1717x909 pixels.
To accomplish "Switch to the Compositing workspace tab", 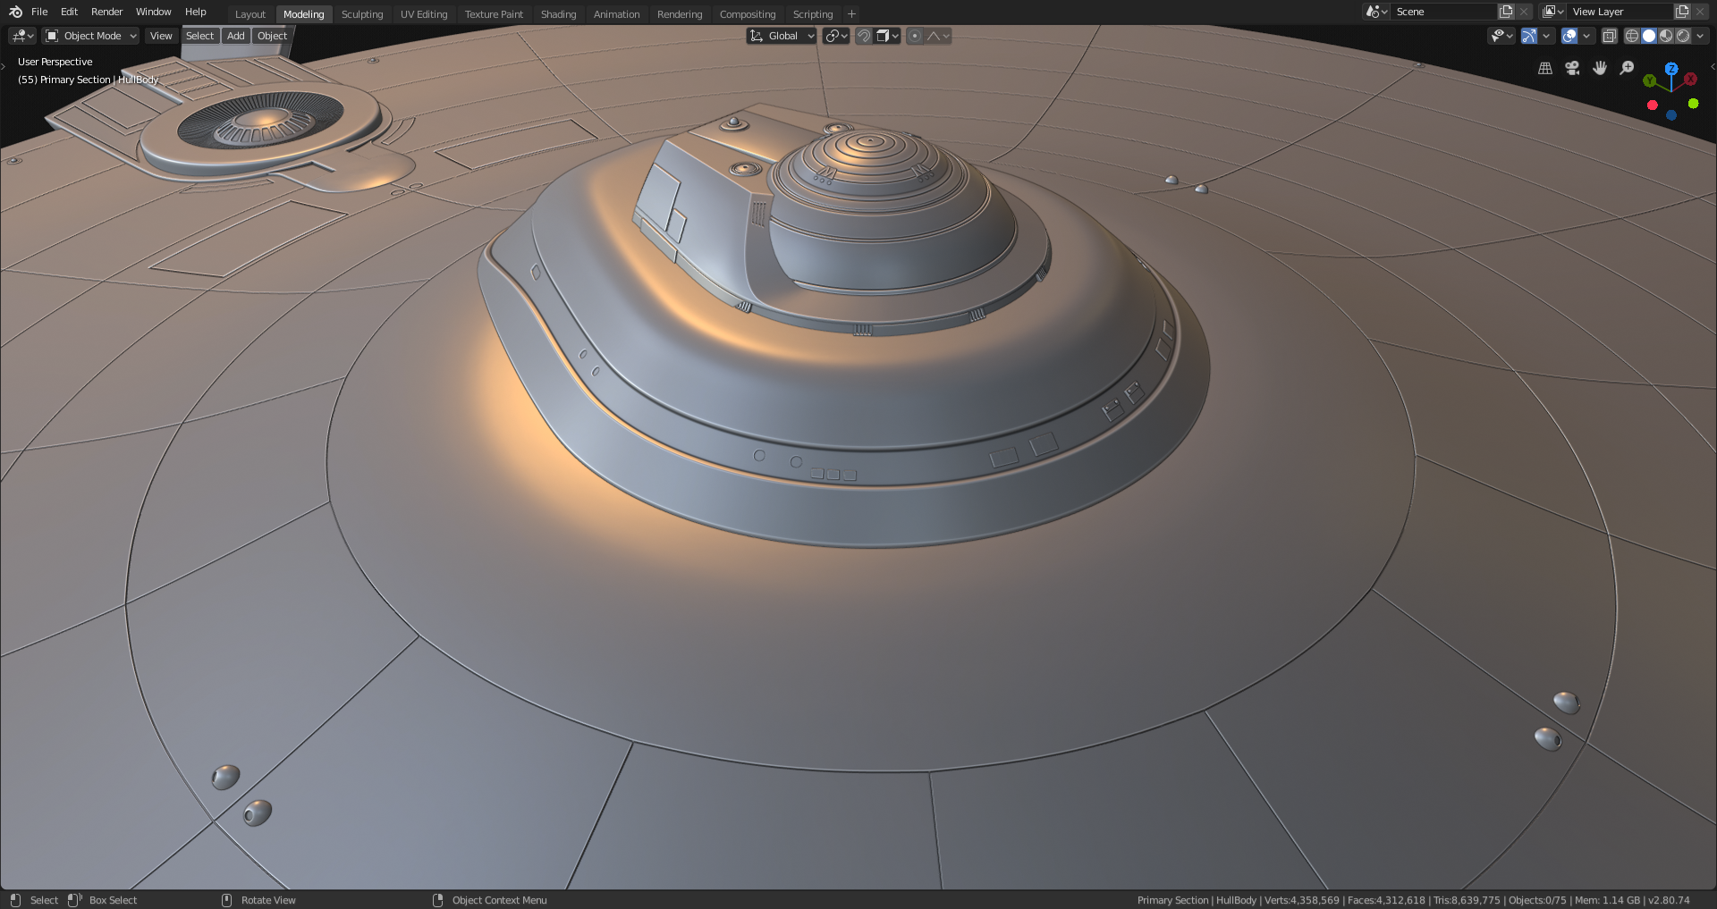I will pyautogui.click(x=748, y=14).
